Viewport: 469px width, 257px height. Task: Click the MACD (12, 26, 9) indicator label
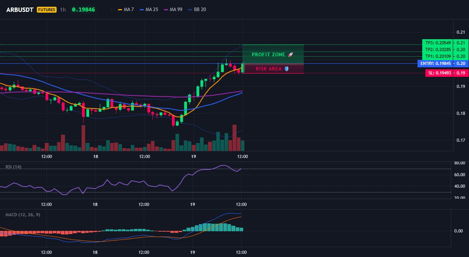pos(23,215)
